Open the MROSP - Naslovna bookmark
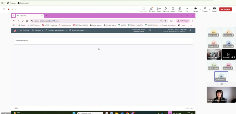The height and width of the screenshot is (114, 236). point(49,25)
